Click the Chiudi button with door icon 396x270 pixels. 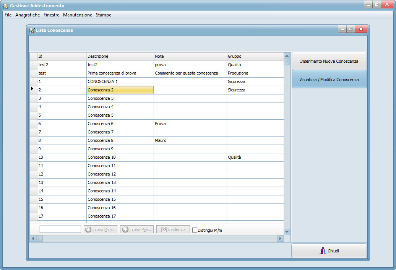click(x=329, y=251)
